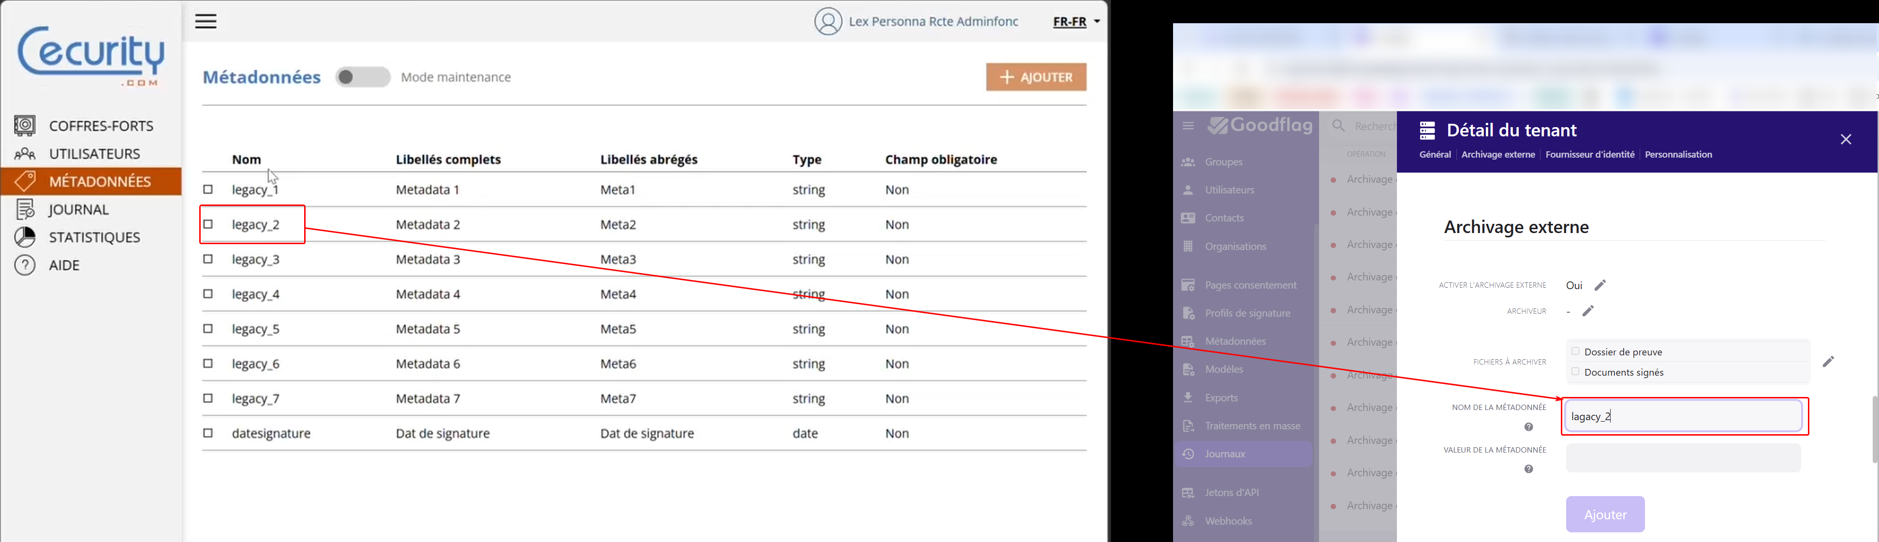This screenshot has width=1879, height=542.
Task: Edit the Archiveur value with pencil
Action: point(1588,311)
